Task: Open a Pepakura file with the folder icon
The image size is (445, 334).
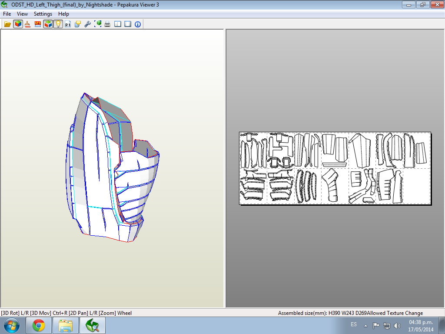Action: pos(7,24)
